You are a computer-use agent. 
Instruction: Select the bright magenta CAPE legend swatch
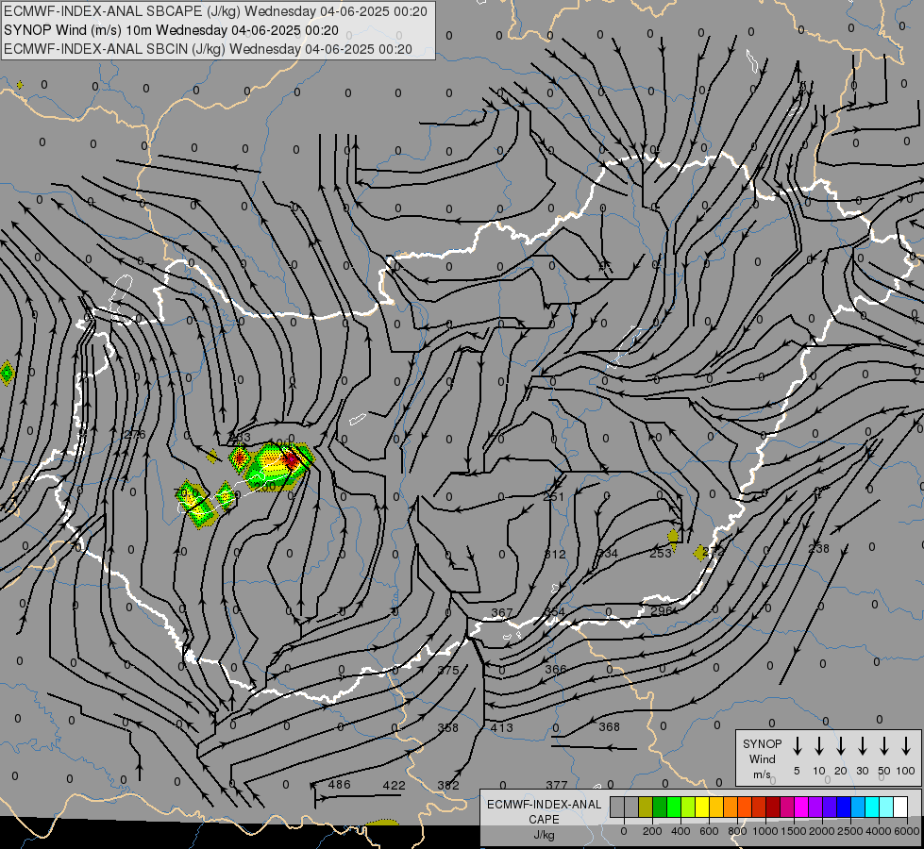click(801, 807)
